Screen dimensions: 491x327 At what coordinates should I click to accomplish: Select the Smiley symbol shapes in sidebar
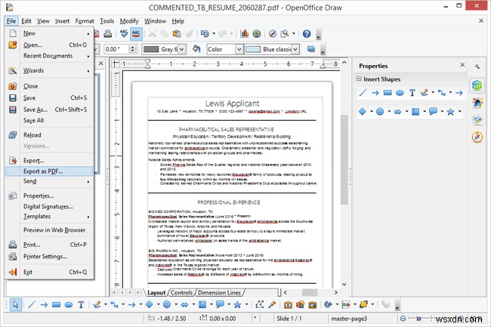(380, 112)
